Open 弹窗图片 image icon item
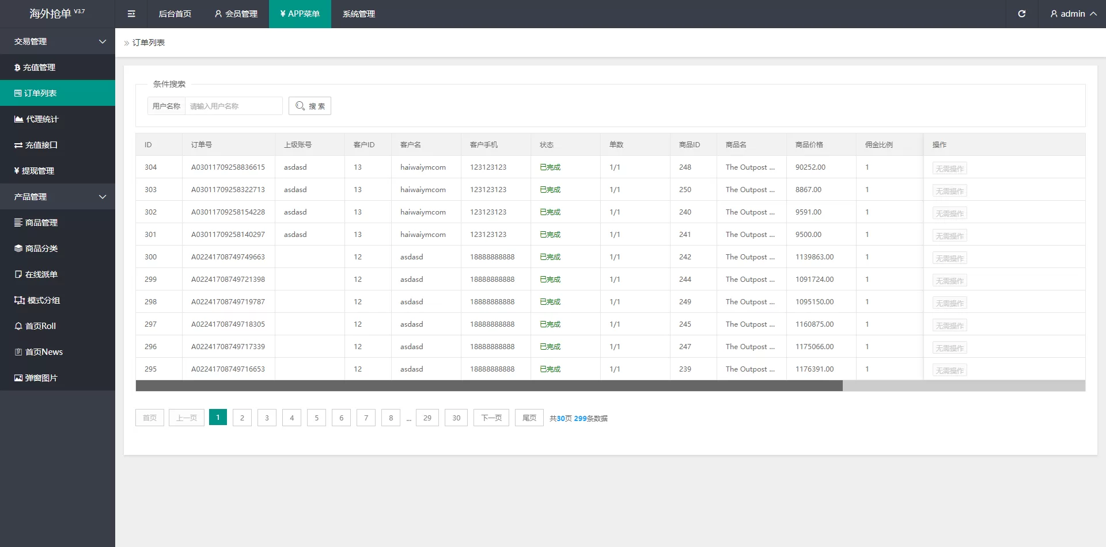Viewport: 1106px width, 547px height. tap(40, 378)
